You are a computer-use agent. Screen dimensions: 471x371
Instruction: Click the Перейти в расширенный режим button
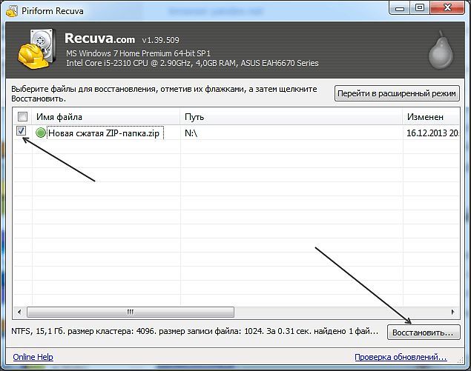tap(397, 93)
